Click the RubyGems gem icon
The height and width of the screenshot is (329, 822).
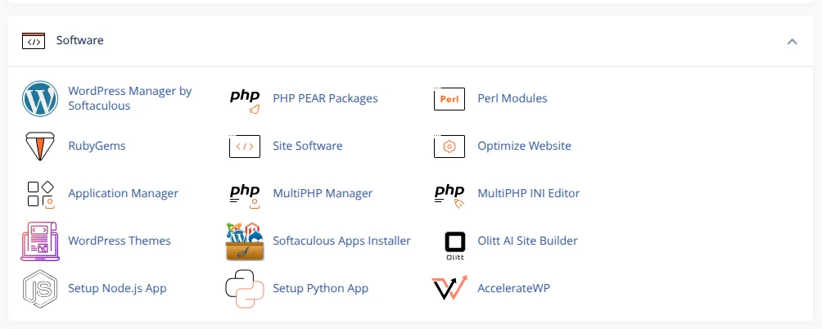[x=40, y=146]
